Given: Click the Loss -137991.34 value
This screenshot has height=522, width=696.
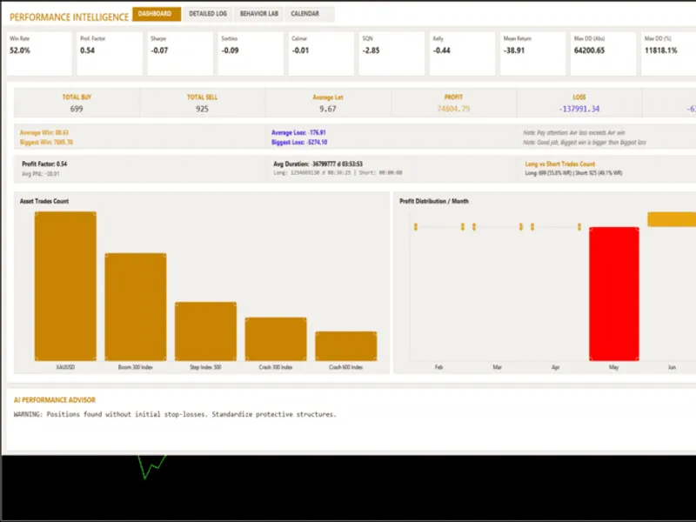Looking at the screenshot, I should [579, 109].
